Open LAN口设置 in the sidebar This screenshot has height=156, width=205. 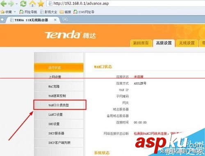point(59,115)
